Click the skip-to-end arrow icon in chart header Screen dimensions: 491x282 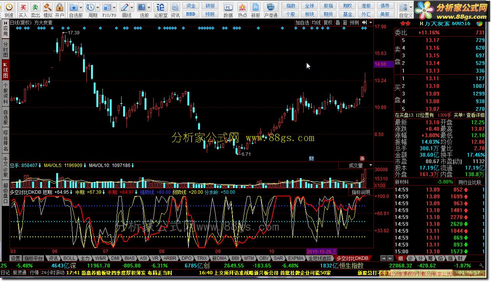[364, 23]
